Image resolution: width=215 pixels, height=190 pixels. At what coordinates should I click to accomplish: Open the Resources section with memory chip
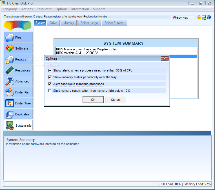pyautogui.click(x=18, y=70)
